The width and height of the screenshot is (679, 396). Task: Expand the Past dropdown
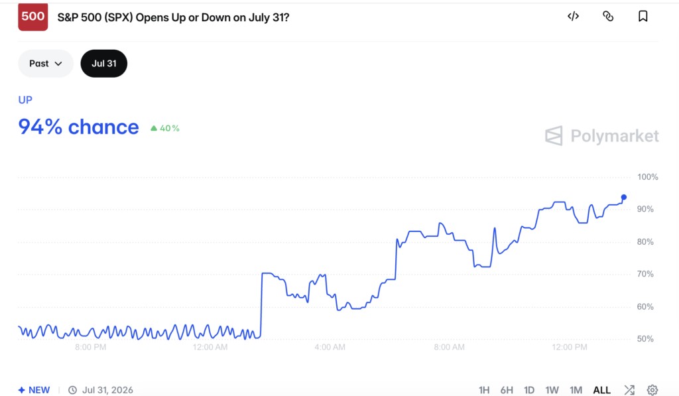46,64
